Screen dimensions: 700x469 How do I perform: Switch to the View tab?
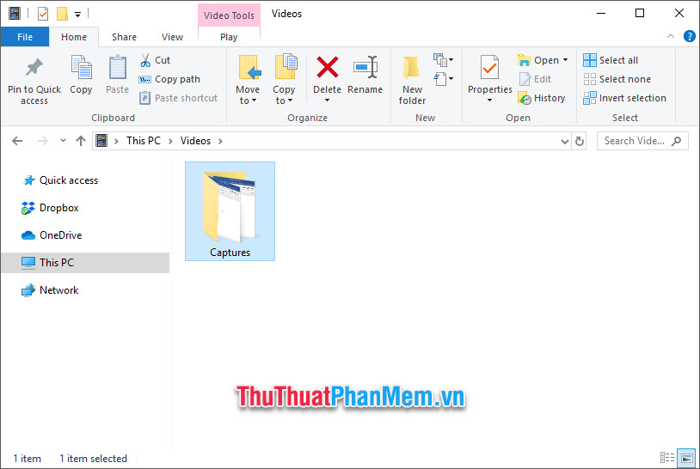click(x=172, y=37)
